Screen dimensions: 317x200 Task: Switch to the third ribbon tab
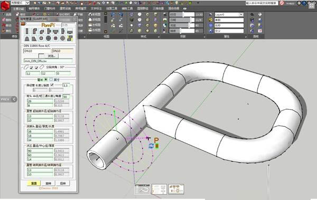pyautogui.click(x=50, y=8)
